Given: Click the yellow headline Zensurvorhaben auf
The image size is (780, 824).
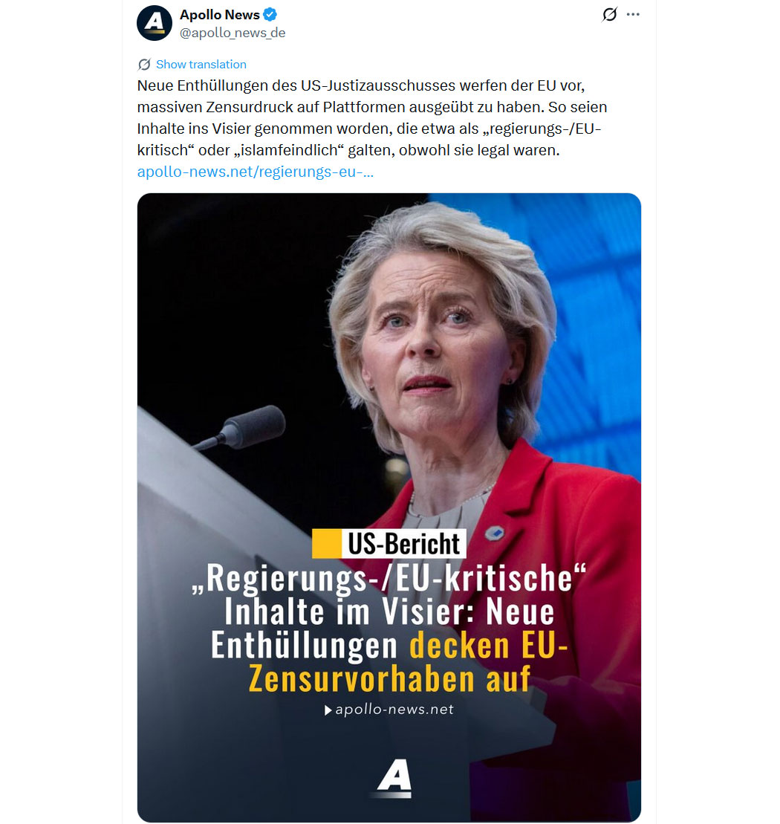Looking at the screenshot, I should [x=389, y=678].
